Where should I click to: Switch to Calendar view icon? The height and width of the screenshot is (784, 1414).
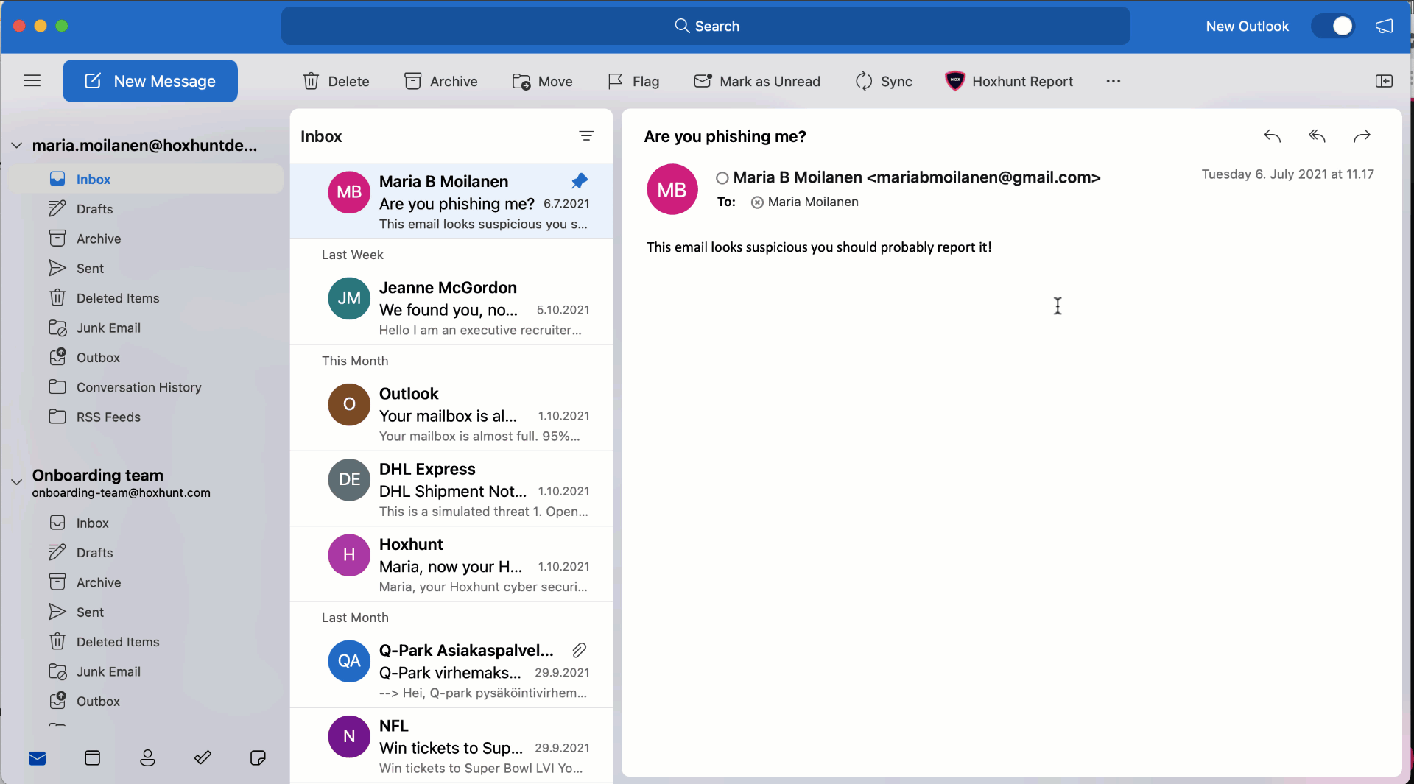[92, 758]
